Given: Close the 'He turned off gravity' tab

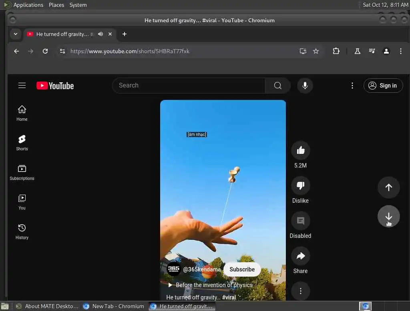Looking at the screenshot, I should click(110, 34).
